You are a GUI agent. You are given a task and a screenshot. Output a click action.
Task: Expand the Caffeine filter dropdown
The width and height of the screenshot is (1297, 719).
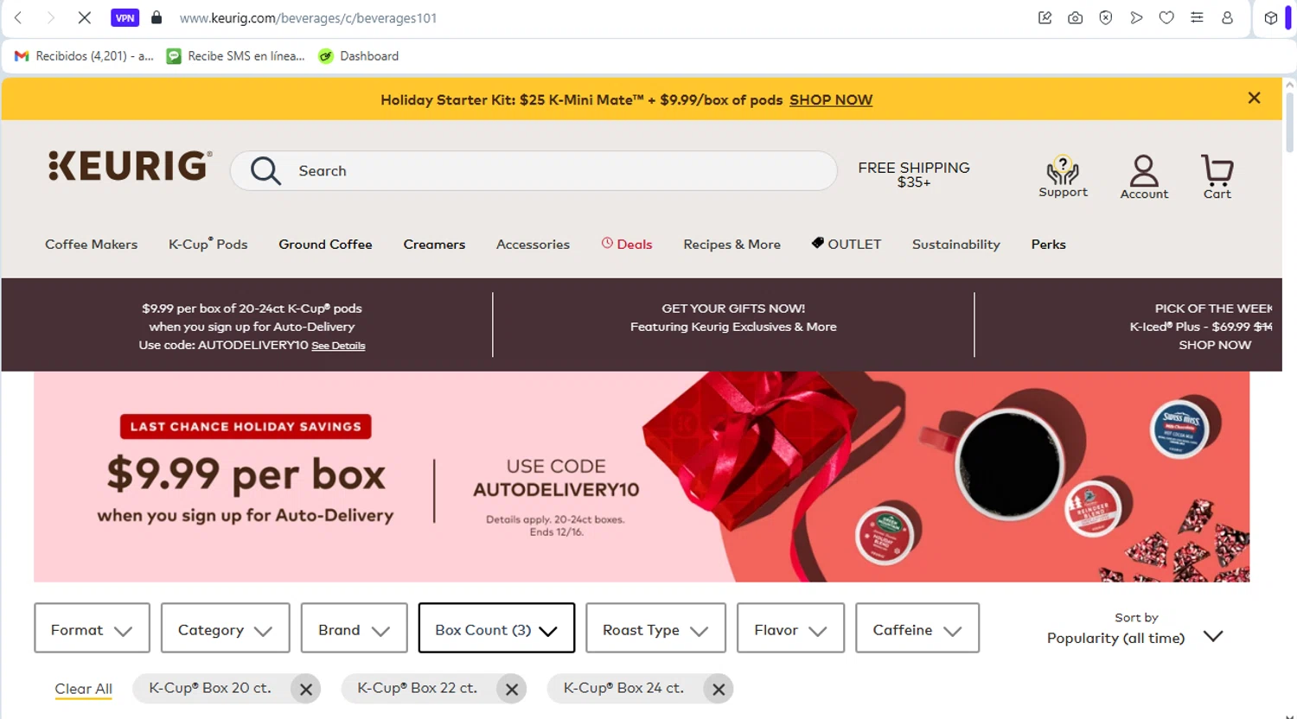(917, 628)
